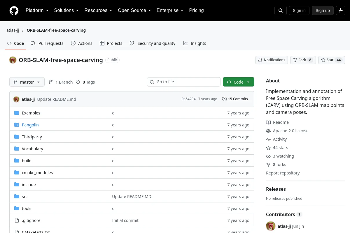Open the green Code dropdown button
This screenshot has height=233, width=350.
pyautogui.click(x=239, y=82)
